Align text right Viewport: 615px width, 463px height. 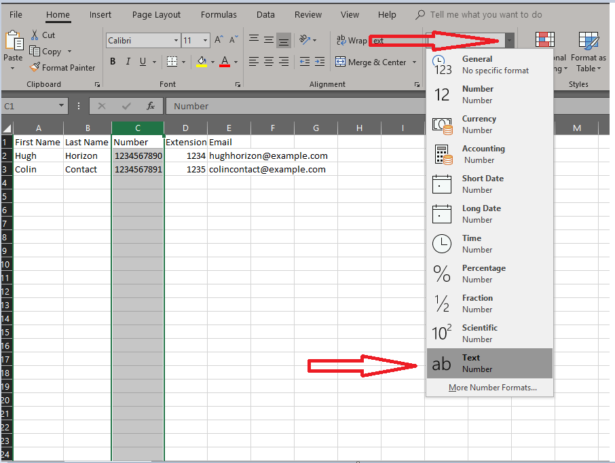284,62
